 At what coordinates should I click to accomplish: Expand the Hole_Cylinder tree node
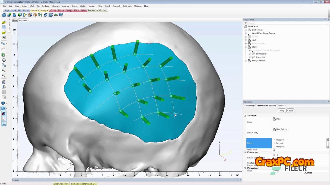[246, 61]
